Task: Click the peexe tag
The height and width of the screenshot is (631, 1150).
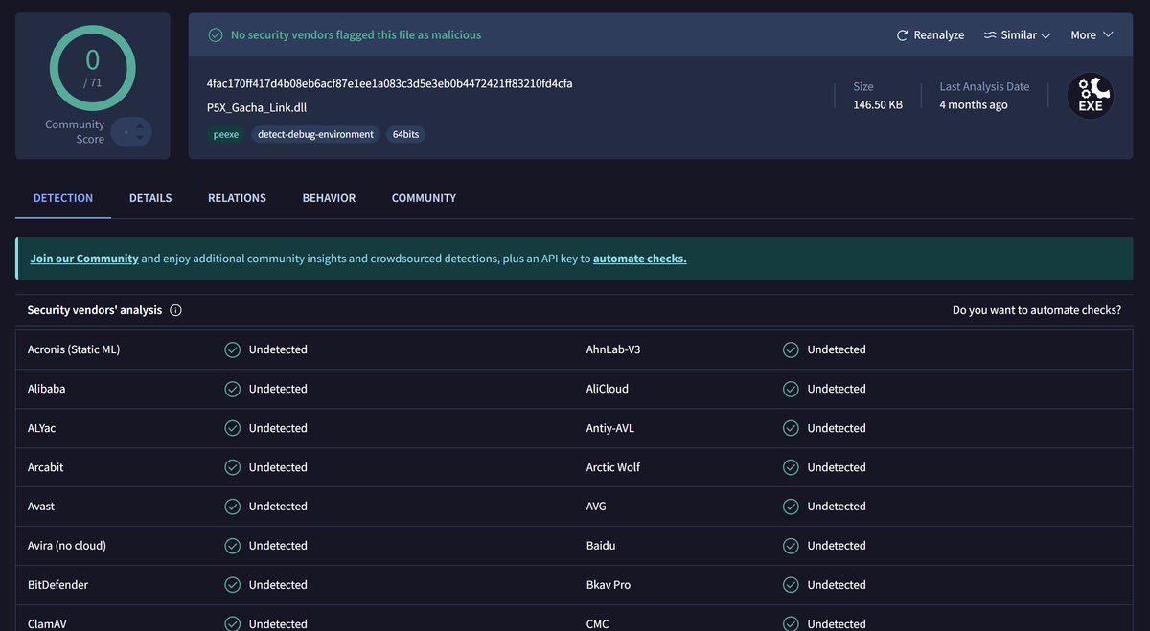Action: coord(226,134)
